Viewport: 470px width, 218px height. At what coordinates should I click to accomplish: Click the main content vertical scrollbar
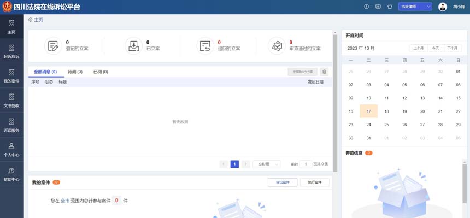335,103
